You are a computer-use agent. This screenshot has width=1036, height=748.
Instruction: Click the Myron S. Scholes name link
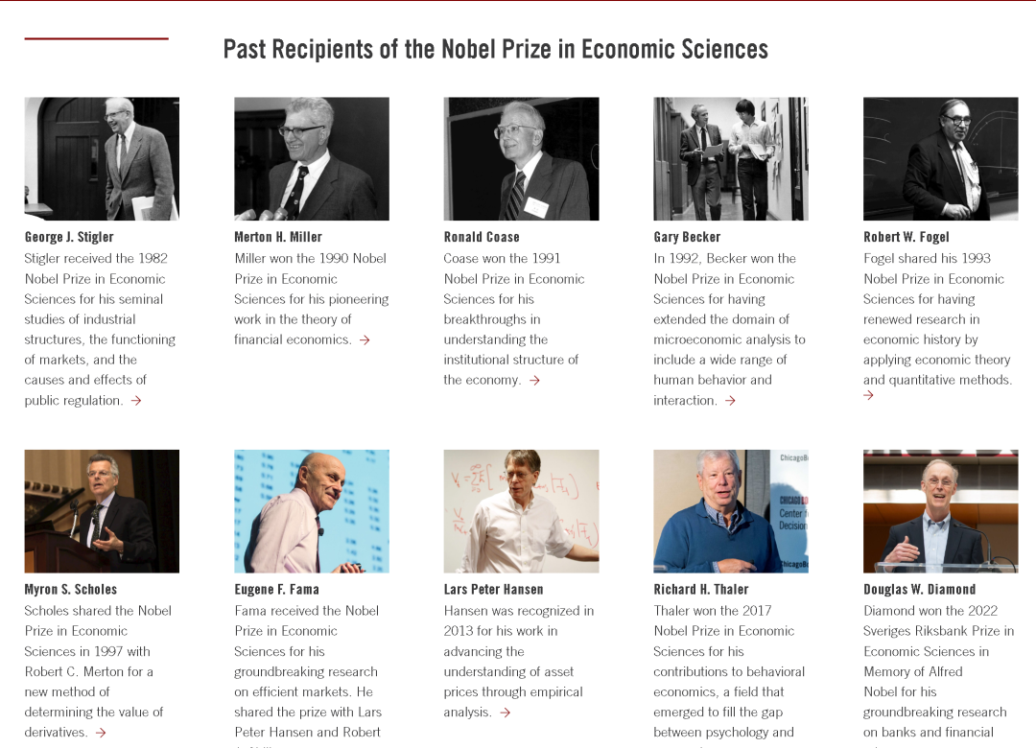tap(71, 590)
